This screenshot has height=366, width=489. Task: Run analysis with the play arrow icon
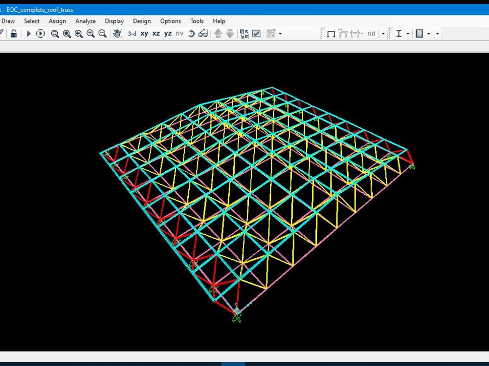click(x=28, y=34)
